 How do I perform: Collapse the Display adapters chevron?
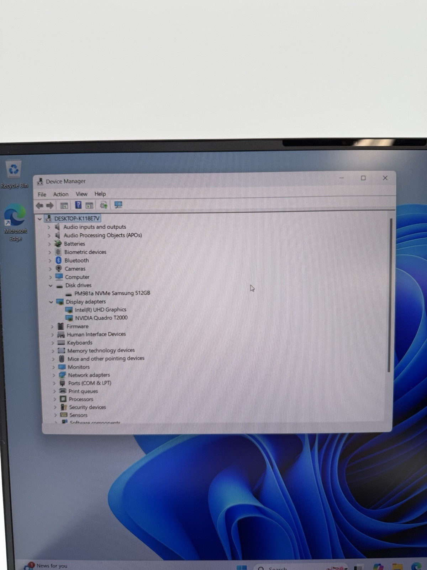click(x=51, y=302)
